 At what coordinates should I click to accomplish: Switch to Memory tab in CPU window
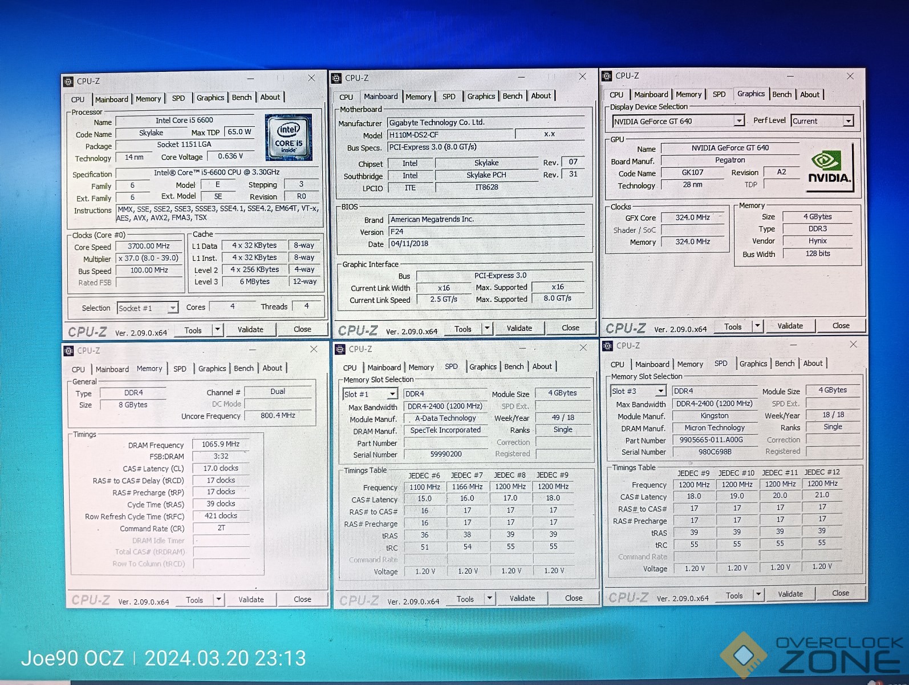148,99
